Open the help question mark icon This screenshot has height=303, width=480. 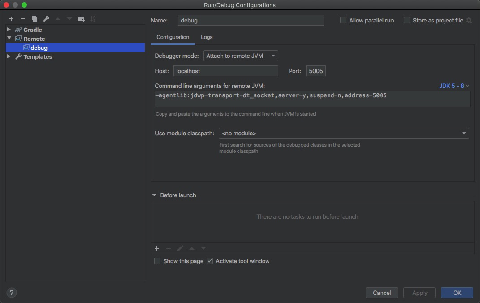click(11, 293)
